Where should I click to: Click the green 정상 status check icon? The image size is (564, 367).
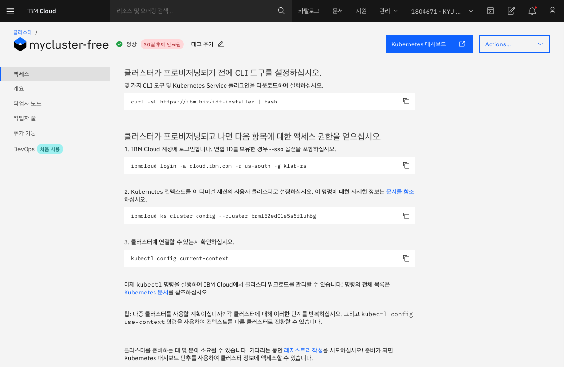click(x=119, y=44)
